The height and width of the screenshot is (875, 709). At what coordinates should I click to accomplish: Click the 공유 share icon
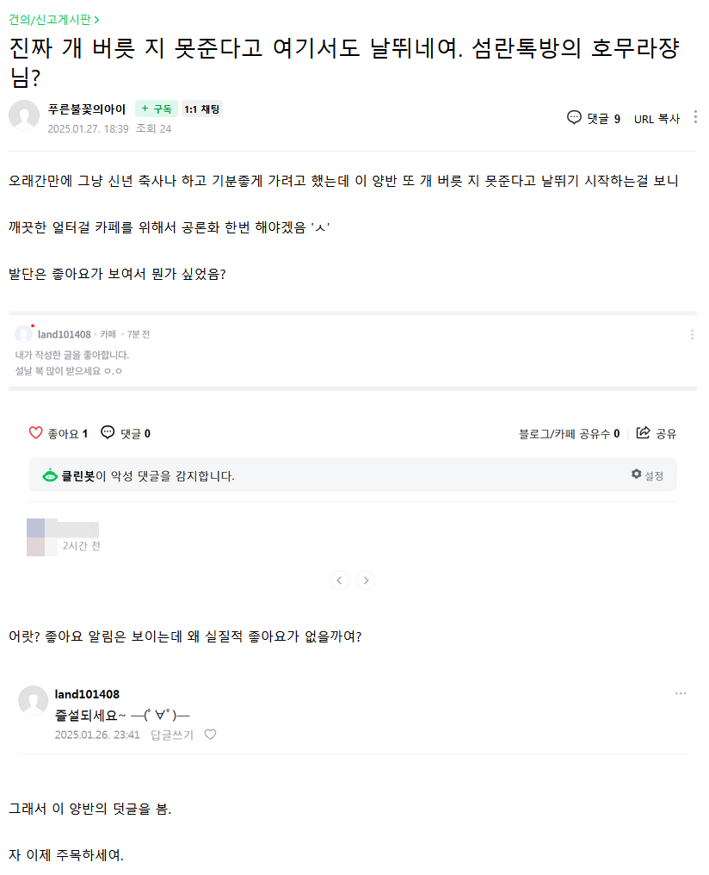coord(643,433)
